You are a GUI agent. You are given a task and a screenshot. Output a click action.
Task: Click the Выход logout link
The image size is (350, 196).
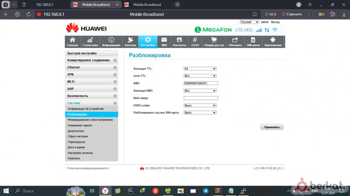[275, 22]
